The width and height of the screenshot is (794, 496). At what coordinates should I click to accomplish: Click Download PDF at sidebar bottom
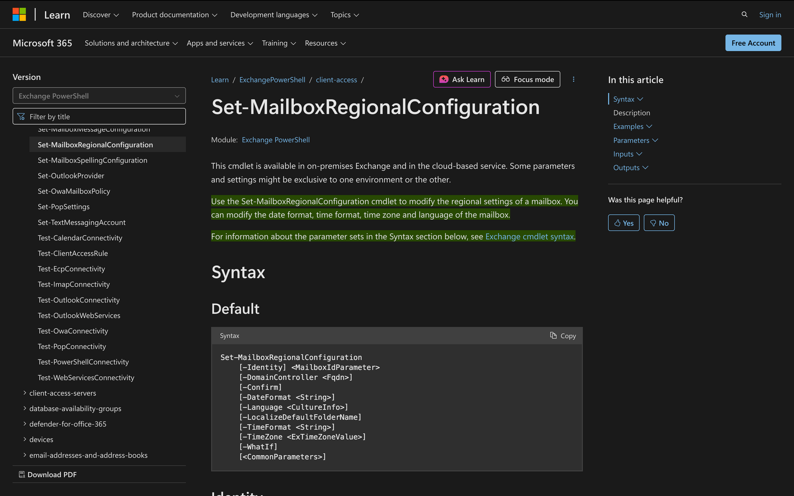pyautogui.click(x=48, y=475)
